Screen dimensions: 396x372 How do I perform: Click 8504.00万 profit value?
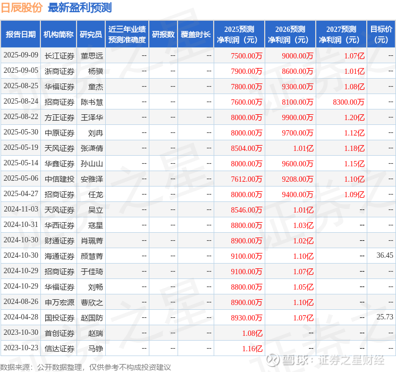[247, 148]
